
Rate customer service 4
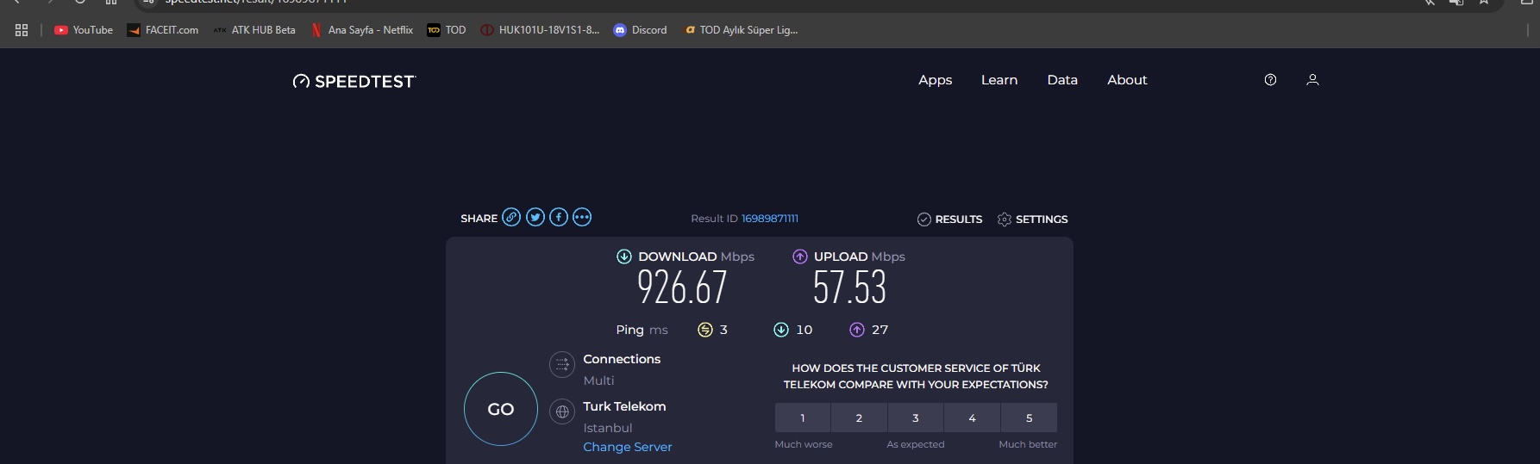tap(973, 418)
